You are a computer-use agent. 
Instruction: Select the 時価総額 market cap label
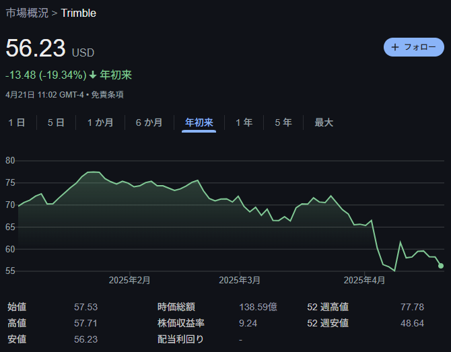[176, 307]
